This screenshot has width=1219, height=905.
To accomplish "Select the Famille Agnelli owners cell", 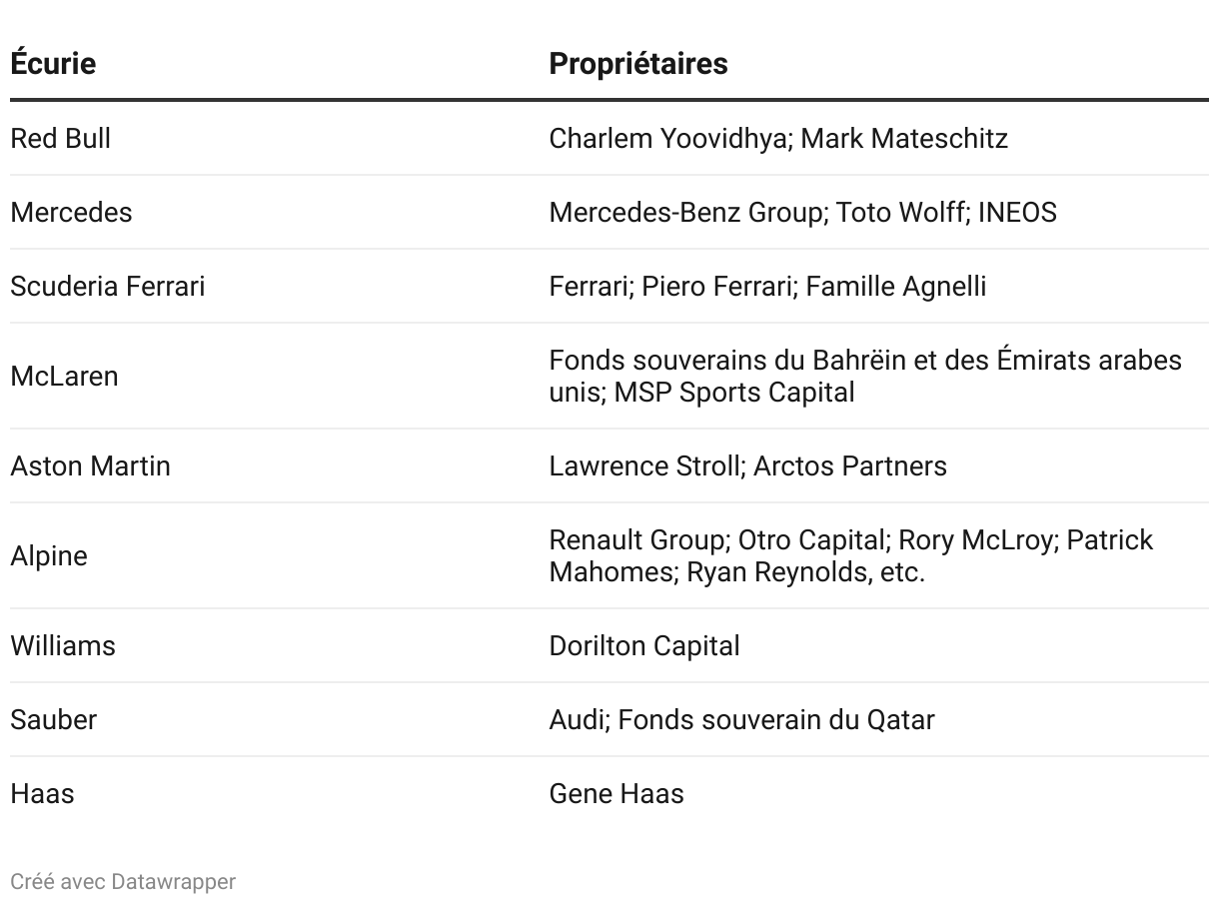I will (x=767, y=286).
